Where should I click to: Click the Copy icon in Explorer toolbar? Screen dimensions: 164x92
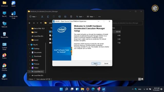(x=48, y=17)
